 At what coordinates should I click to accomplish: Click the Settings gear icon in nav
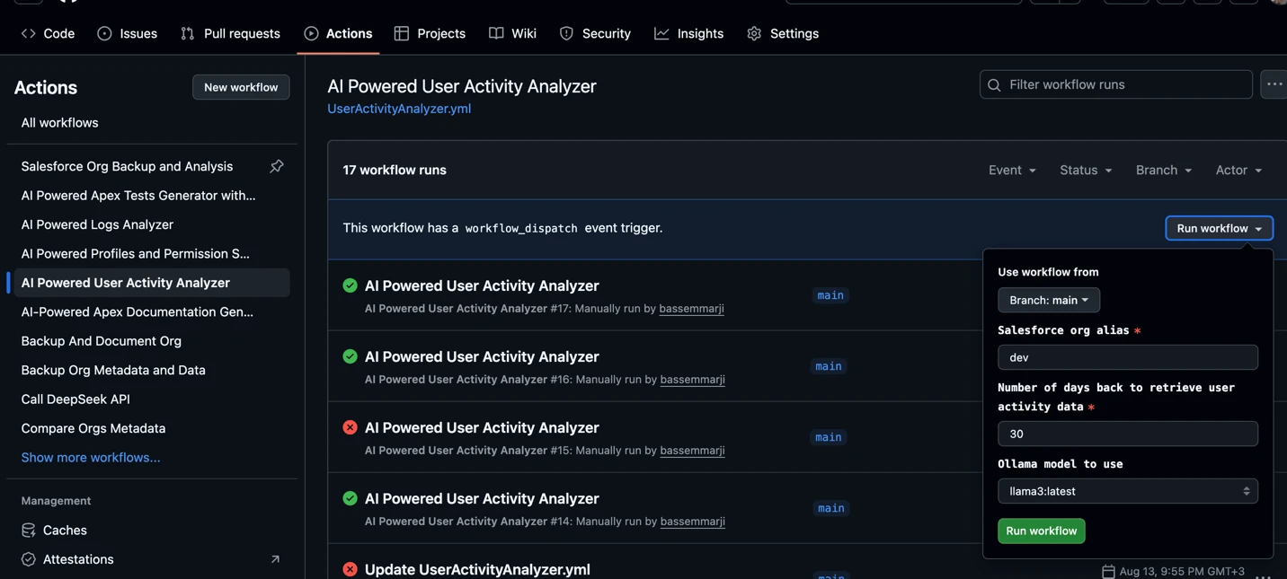(x=754, y=33)
